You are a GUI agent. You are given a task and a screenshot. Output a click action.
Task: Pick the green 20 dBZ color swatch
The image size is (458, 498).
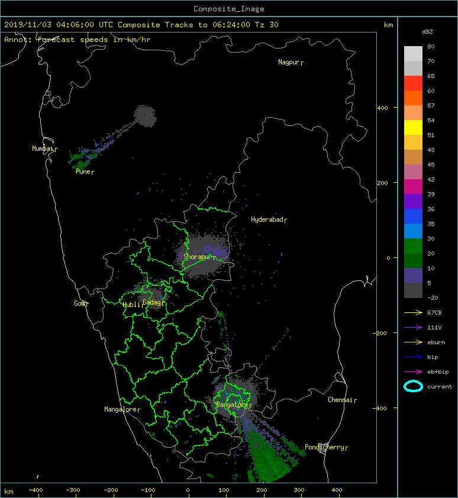coord(413,245)
